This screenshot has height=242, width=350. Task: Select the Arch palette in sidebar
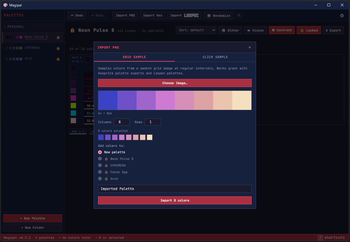click(32, 59)
